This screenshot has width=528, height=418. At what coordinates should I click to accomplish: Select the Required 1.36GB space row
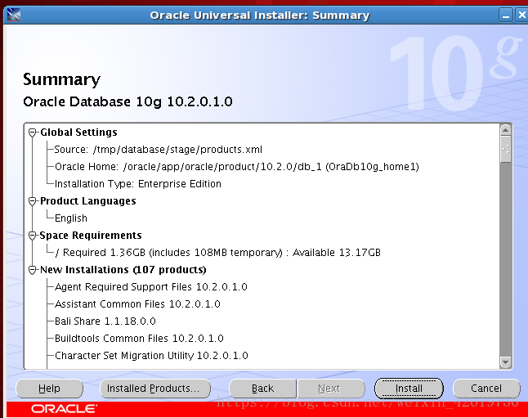click(218, 253)
